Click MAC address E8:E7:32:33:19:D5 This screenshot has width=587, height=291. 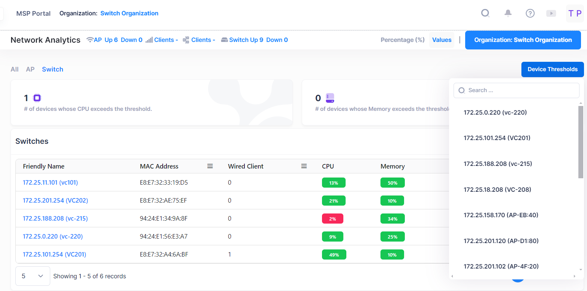164,182
